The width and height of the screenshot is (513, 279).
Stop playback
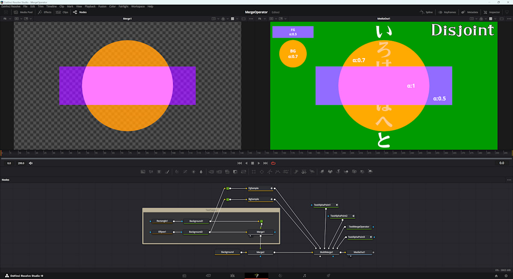click(x=252, y=163)
